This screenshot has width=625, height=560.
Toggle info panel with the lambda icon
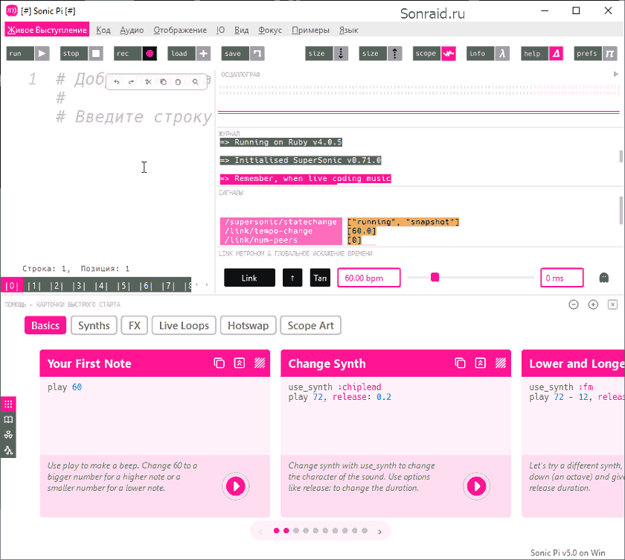[502, 54]
